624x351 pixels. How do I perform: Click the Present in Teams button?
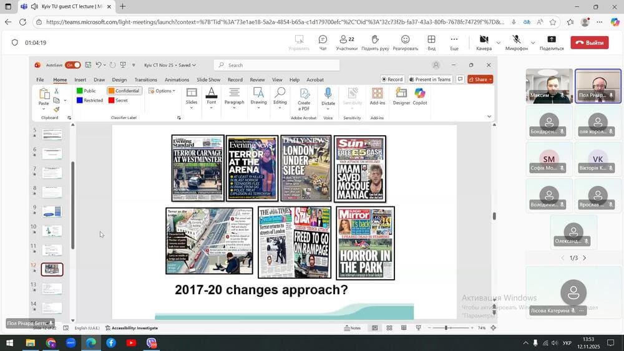pyautogui.click(x=430, y=80)
